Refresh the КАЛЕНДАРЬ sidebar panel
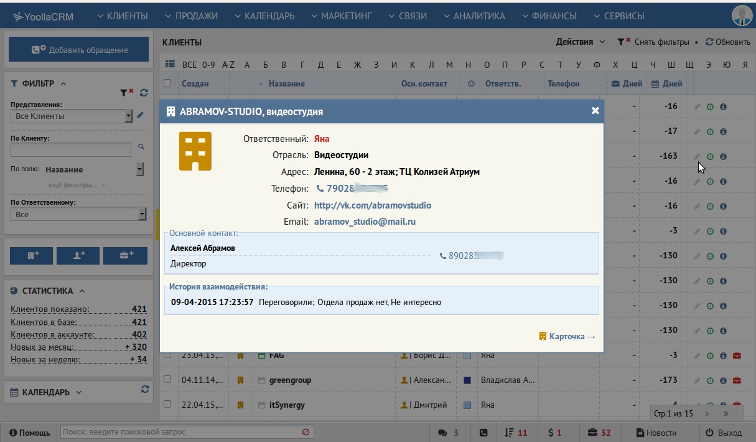756x442 pixels. click(145, 389)
